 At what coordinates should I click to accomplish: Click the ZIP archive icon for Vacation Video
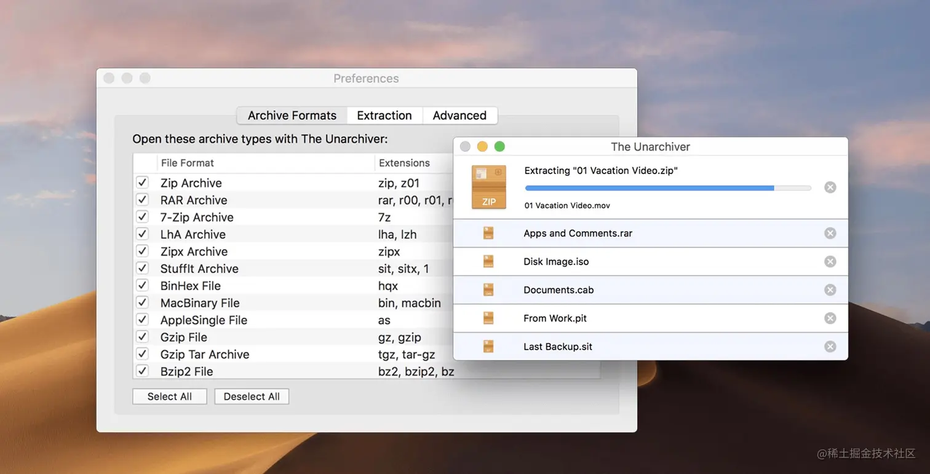(x=489, y=187)
